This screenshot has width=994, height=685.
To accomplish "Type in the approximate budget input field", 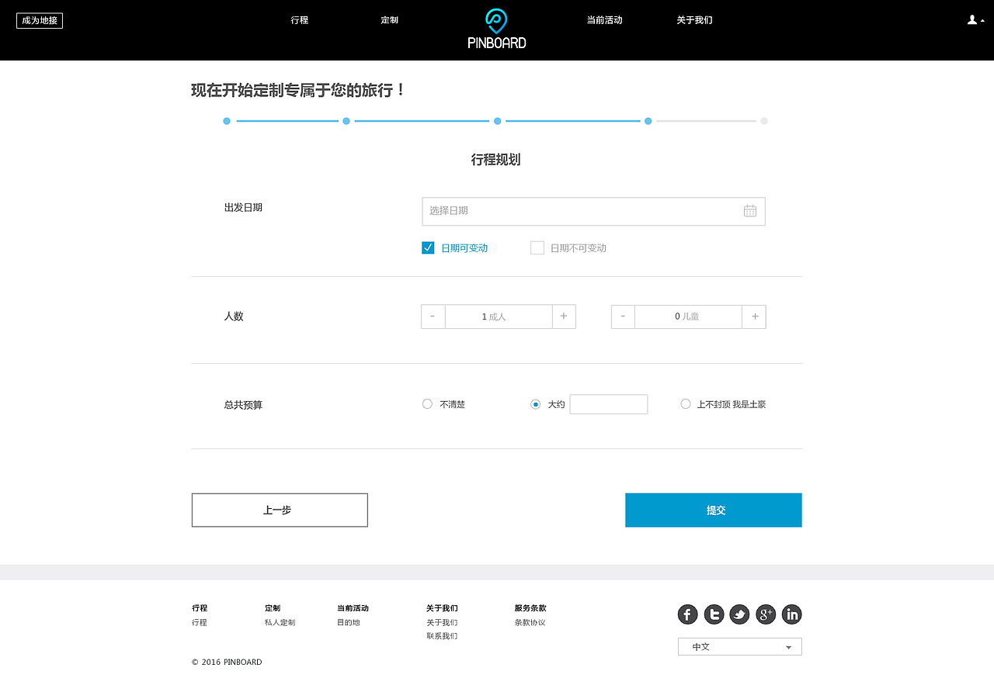I will [608, 404].
